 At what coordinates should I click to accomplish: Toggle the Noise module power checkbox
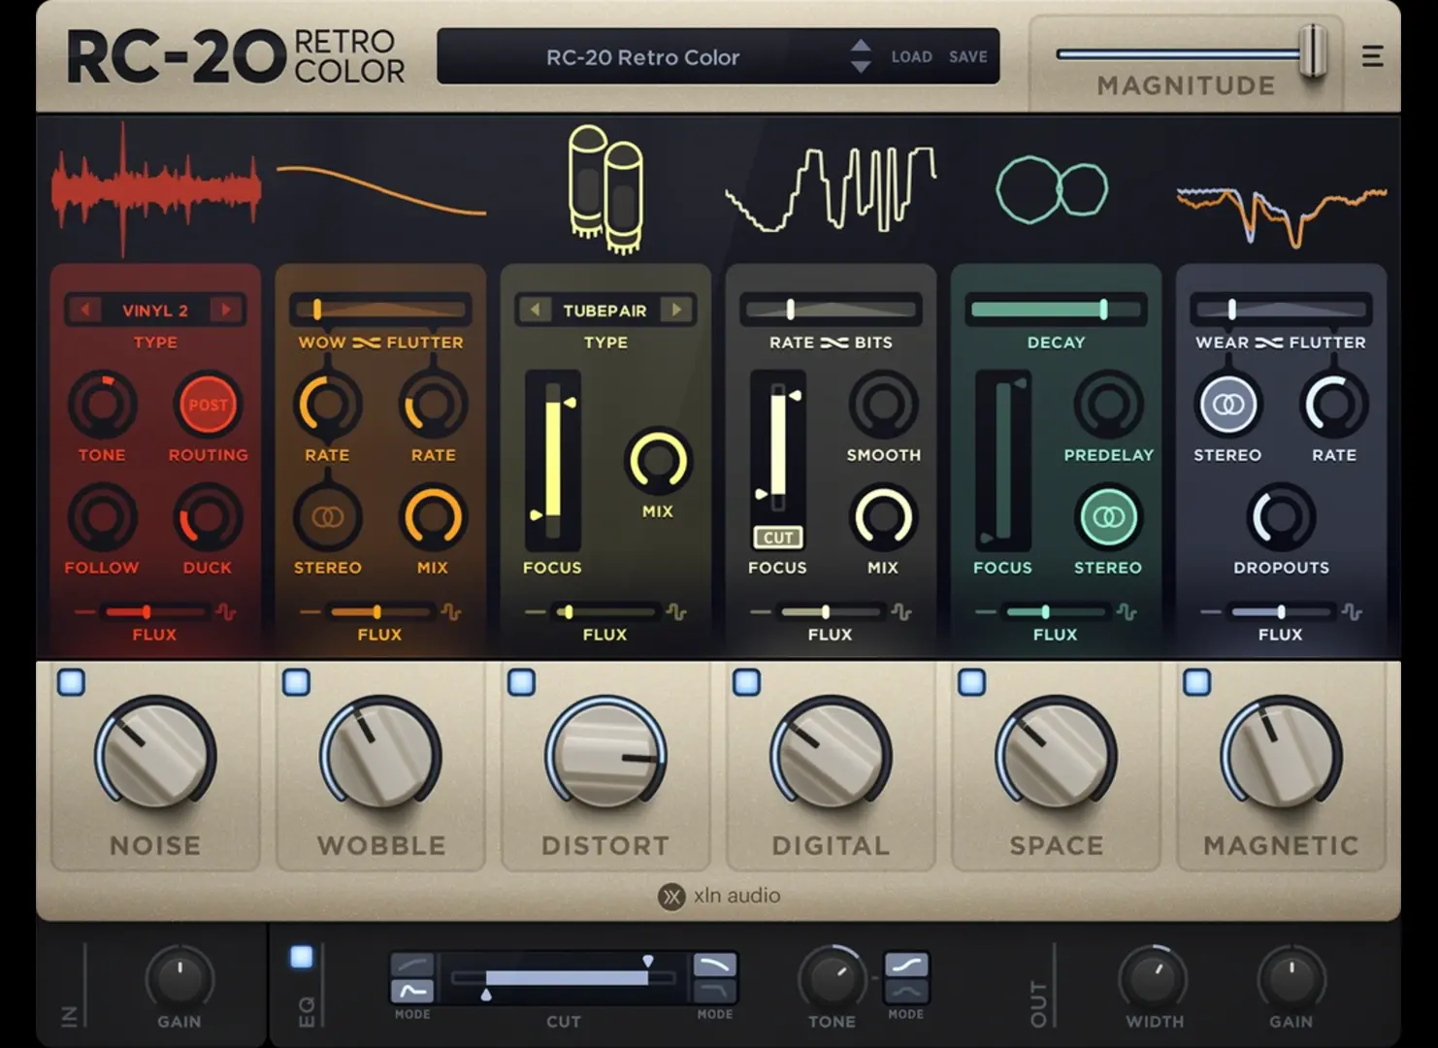pyautogui.click(x=71, y=682)
